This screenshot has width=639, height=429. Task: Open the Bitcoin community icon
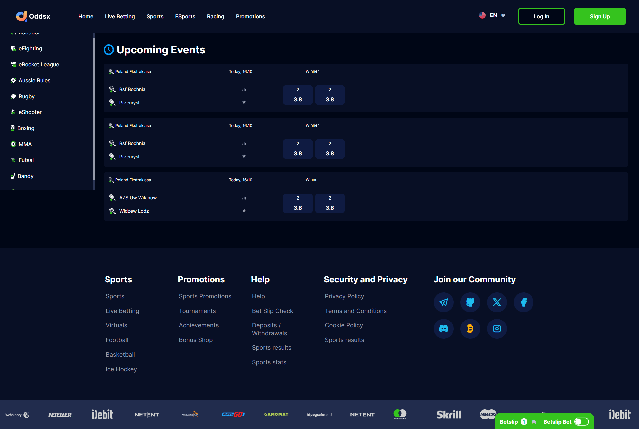(x=470, y=329)
